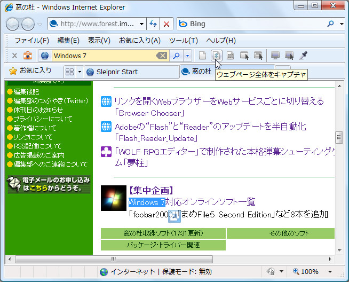This screenshot has width=349, height=282.
Task: Open the 広告掲載のご案内 sidebar link
Action: click(39, 155)
